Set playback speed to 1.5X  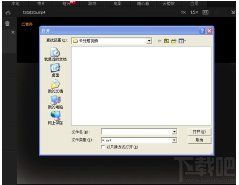tap(194, 12)
